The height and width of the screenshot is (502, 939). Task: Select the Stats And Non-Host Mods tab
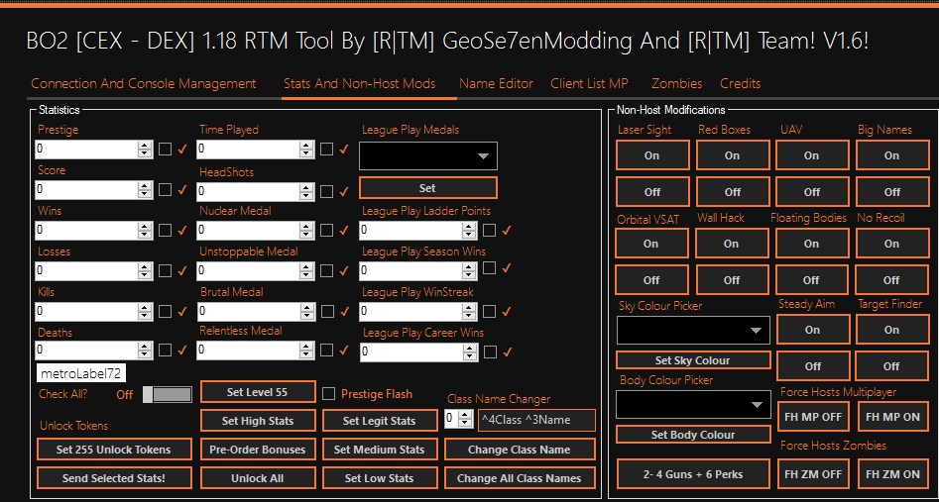click(x=359, y=84)
